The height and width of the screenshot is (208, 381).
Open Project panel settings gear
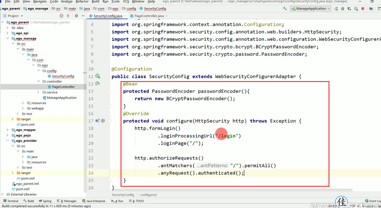click(x=76, y=16)
